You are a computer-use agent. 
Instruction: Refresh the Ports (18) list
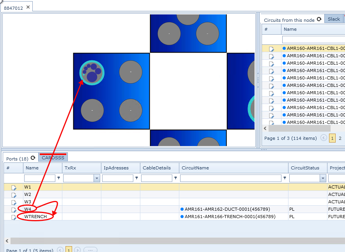point(33,158)
